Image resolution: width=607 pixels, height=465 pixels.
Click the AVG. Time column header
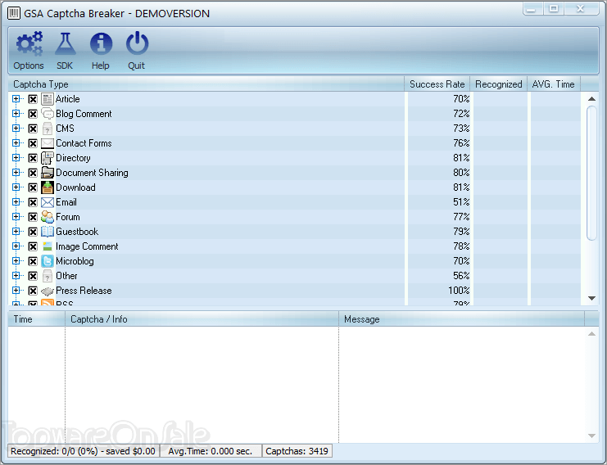coord(554,84)
